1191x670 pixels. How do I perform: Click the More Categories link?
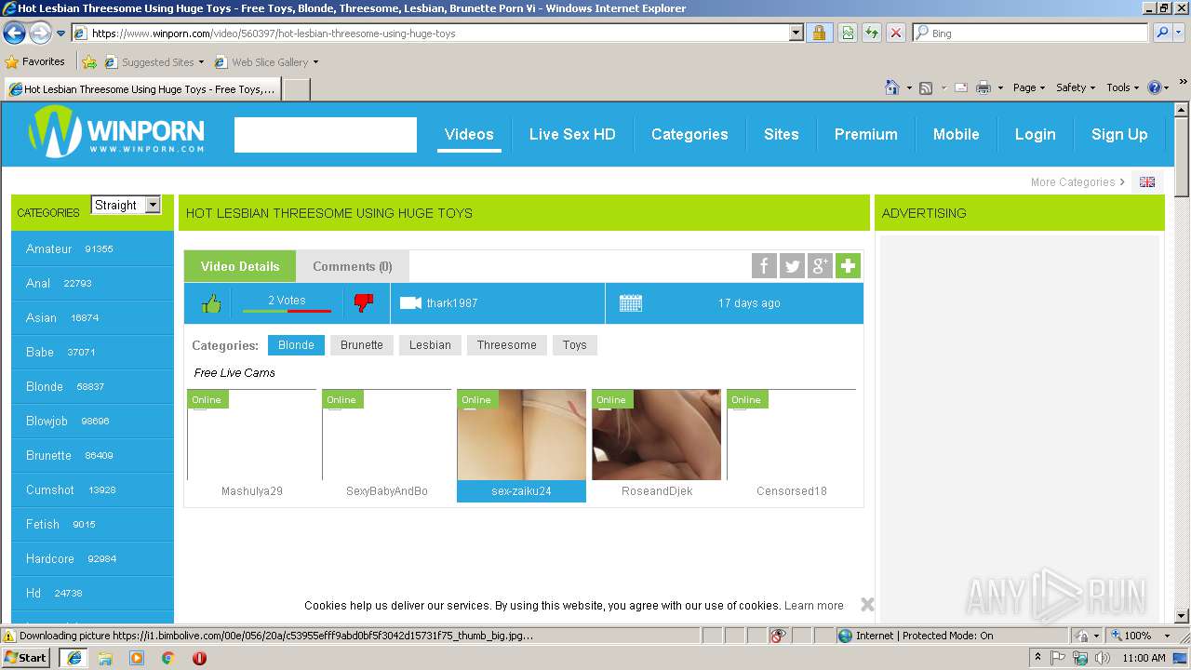pos(1077,182)
